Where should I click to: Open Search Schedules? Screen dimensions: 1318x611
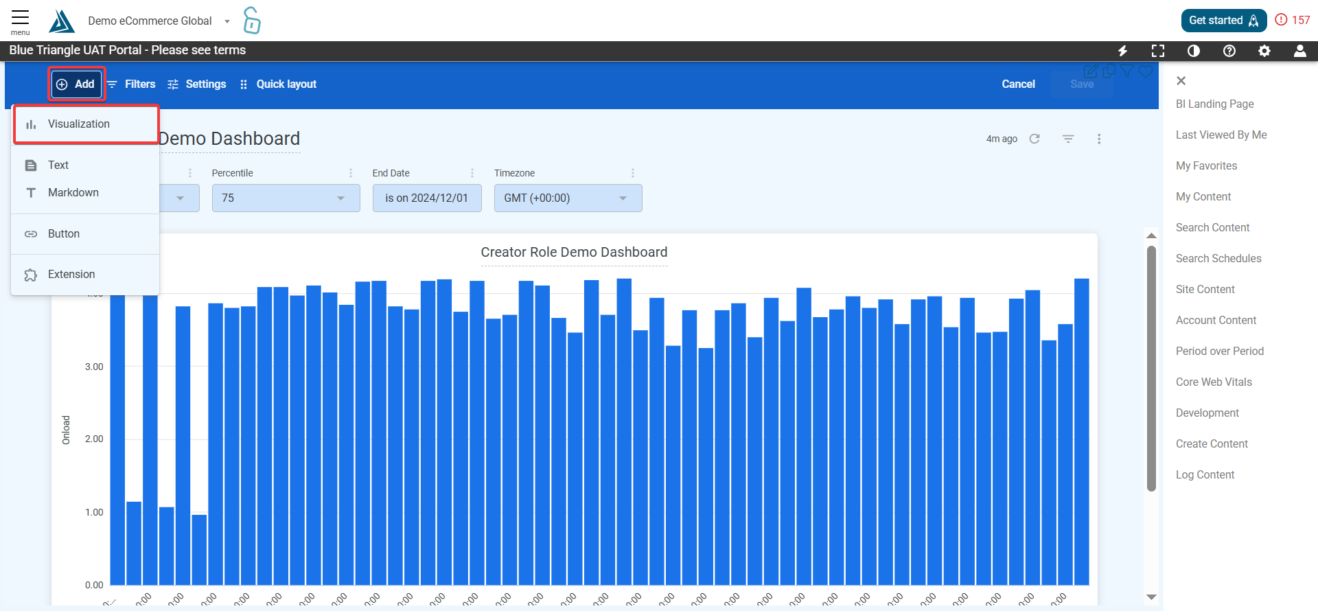[x=1218, y=259]
